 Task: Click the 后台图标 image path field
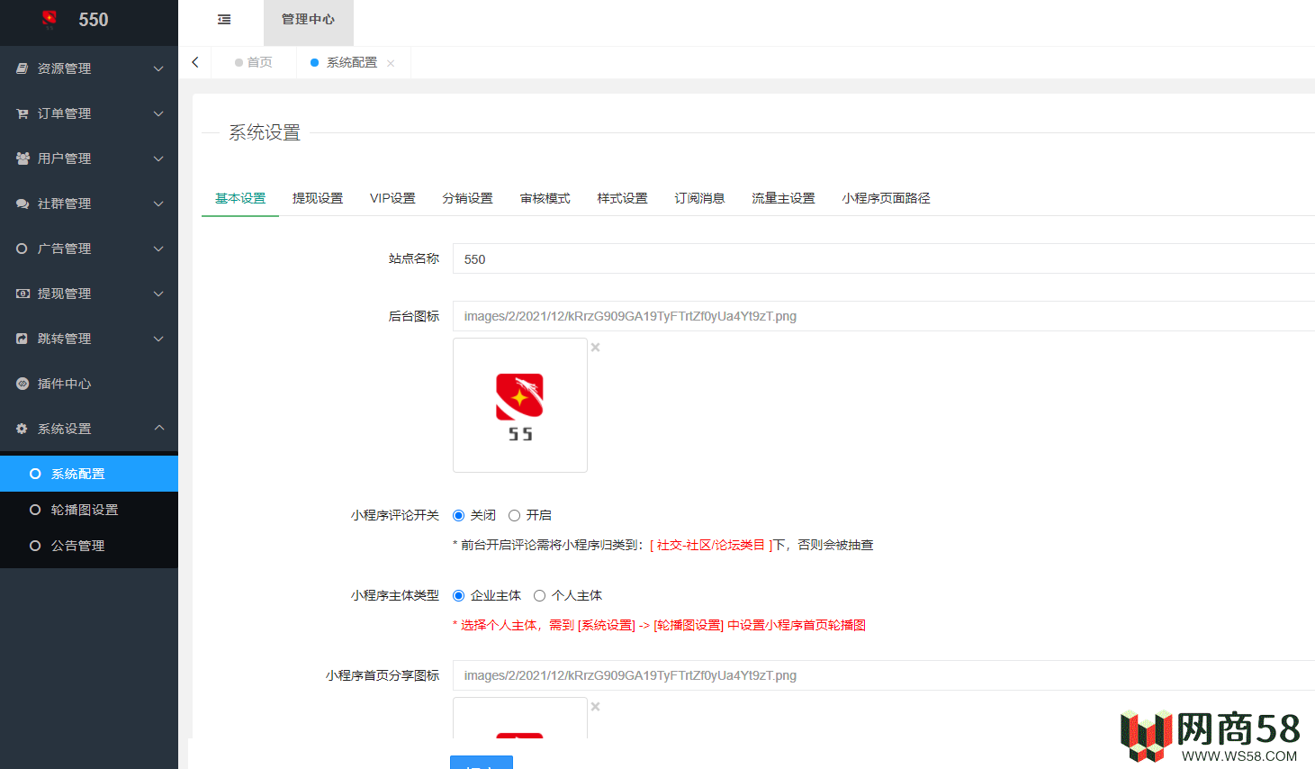coord(884,316)
